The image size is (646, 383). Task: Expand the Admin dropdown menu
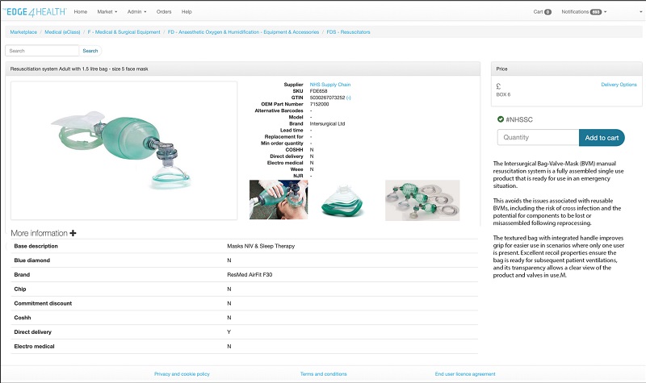(x=136, y=12)
